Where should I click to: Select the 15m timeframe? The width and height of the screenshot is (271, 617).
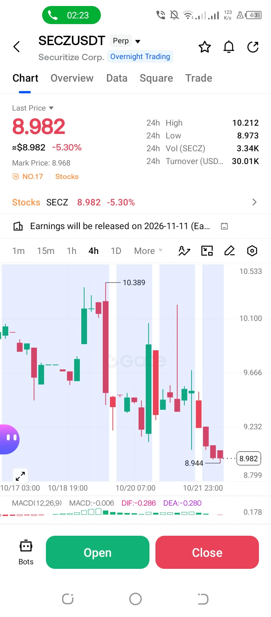point(46,251)
